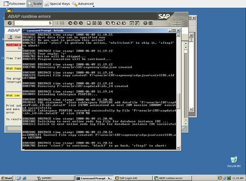Click the Customize Local Layout icon

point(151,23)
